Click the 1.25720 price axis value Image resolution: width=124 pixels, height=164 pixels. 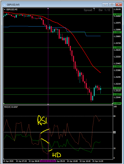tap(117, 43)
